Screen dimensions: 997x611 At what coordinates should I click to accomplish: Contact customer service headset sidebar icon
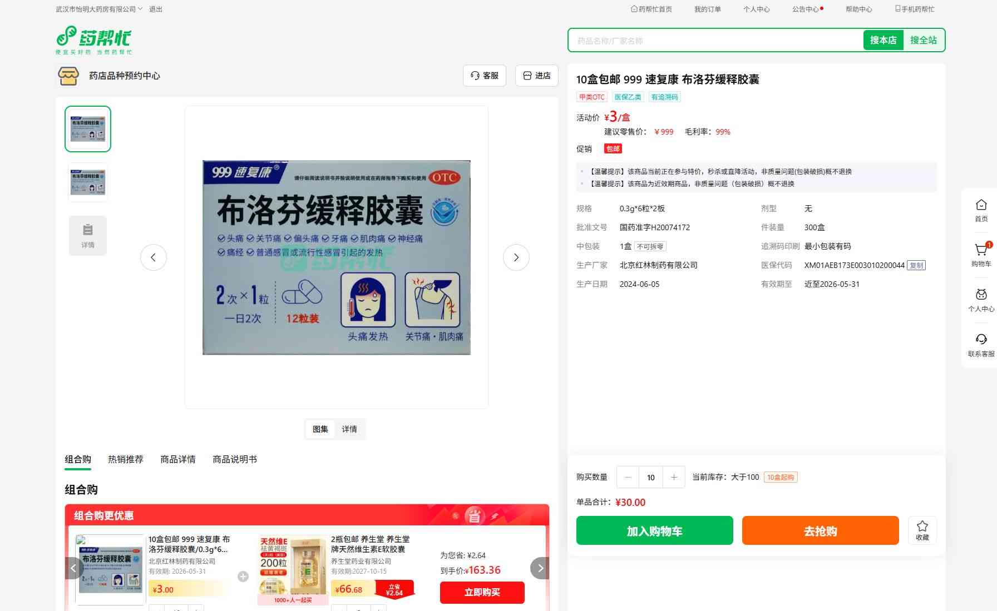coord(981,345)
